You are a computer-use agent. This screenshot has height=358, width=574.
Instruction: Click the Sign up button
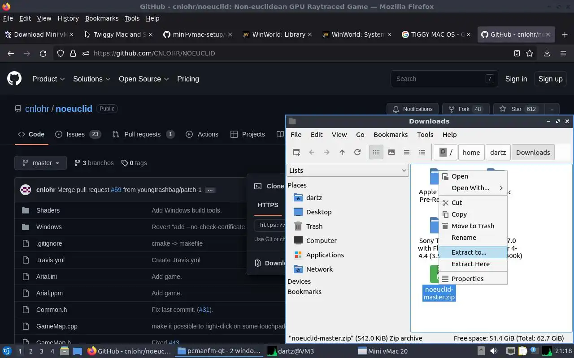tap(550, 79)
